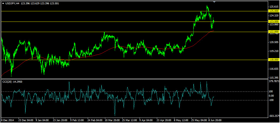The height and width of the screenshot is (123, 280).
Task: Click the 119.210 value on price axis
Action: tap(274, 51)
